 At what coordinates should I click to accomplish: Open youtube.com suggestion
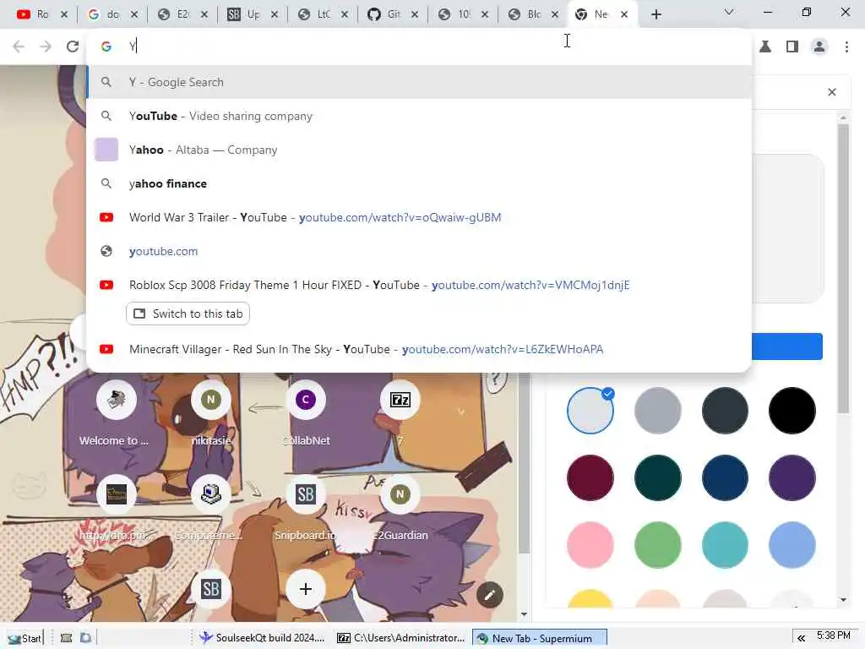419,251
